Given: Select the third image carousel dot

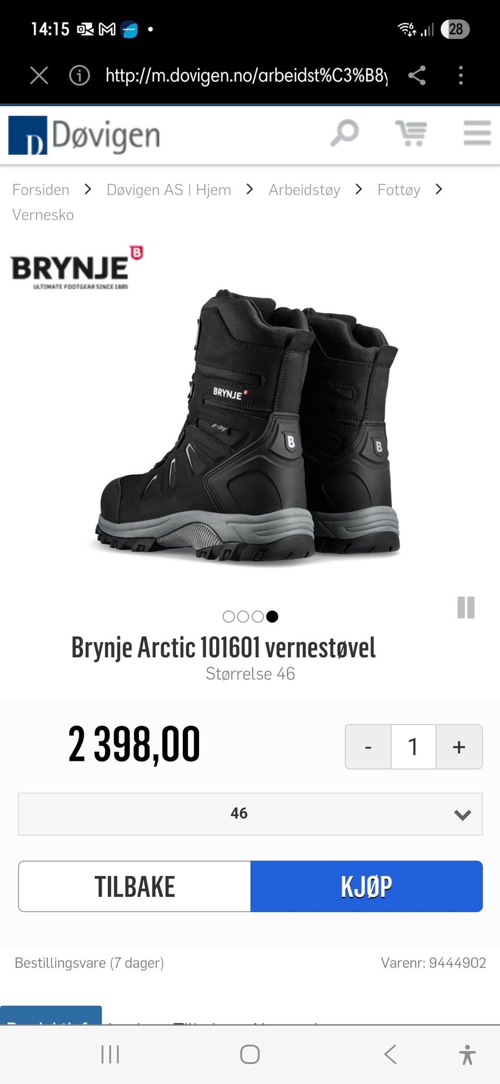Looking at the screenshot, I should pos(257,617).
